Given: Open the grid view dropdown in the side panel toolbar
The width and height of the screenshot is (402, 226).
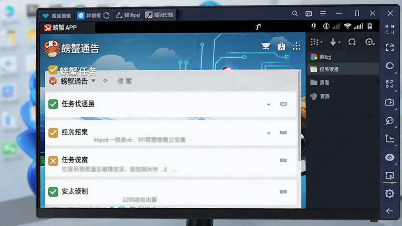Looking at the screenshot, I should [x=317, y=42].
